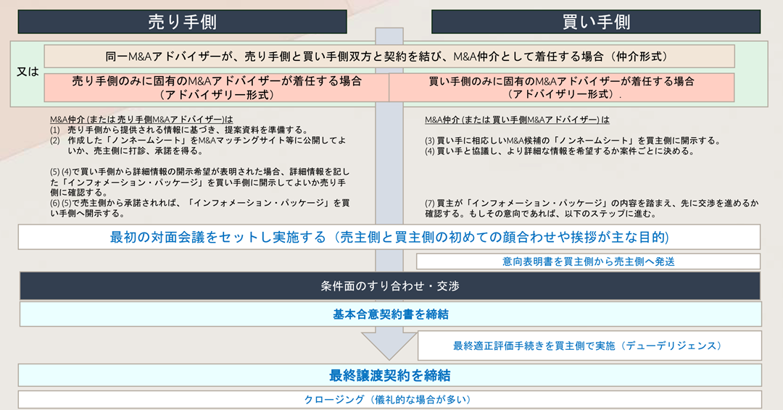
Task: Click the 又は label on the left
Action: 28,72
